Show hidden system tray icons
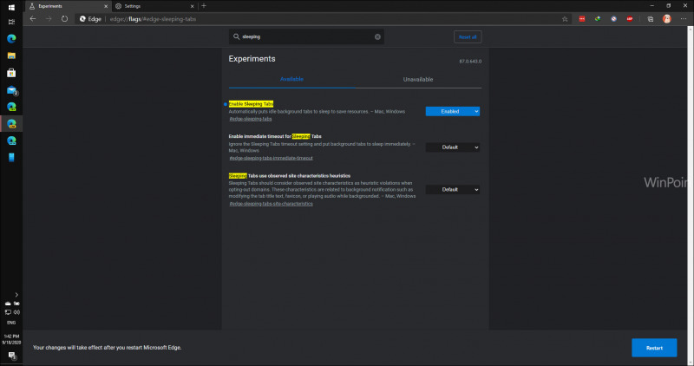The height and width of the screenshot is (366, 694). (16, 295)
